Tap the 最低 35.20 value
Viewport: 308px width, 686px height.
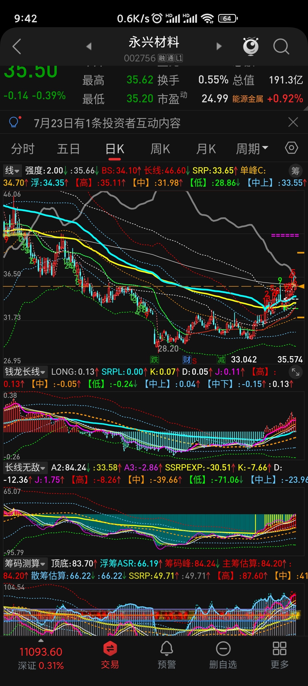point(140,99)
